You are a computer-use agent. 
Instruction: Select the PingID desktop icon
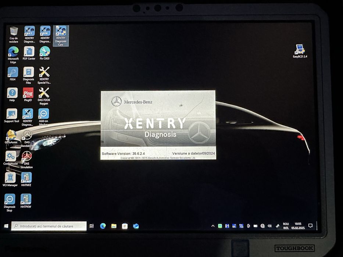[28, 95]
